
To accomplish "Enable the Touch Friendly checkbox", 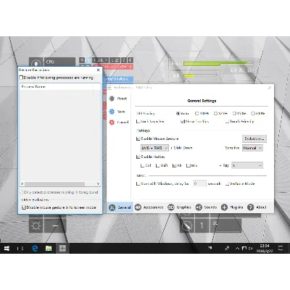I will 227,121.
